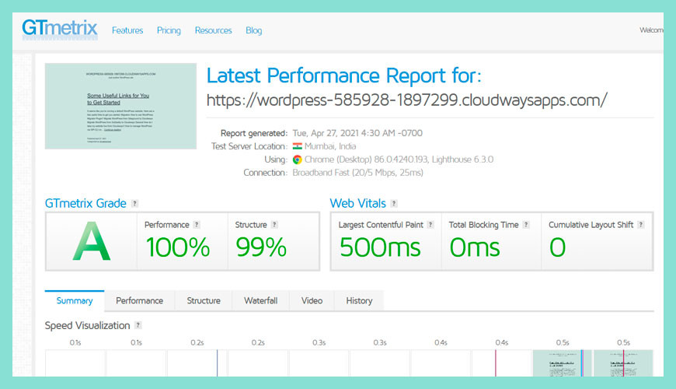The height and width of the screenshot is (389, 676).
Task: Open help icon for Cumulative Layout Shift
Action: click(641, 225)
